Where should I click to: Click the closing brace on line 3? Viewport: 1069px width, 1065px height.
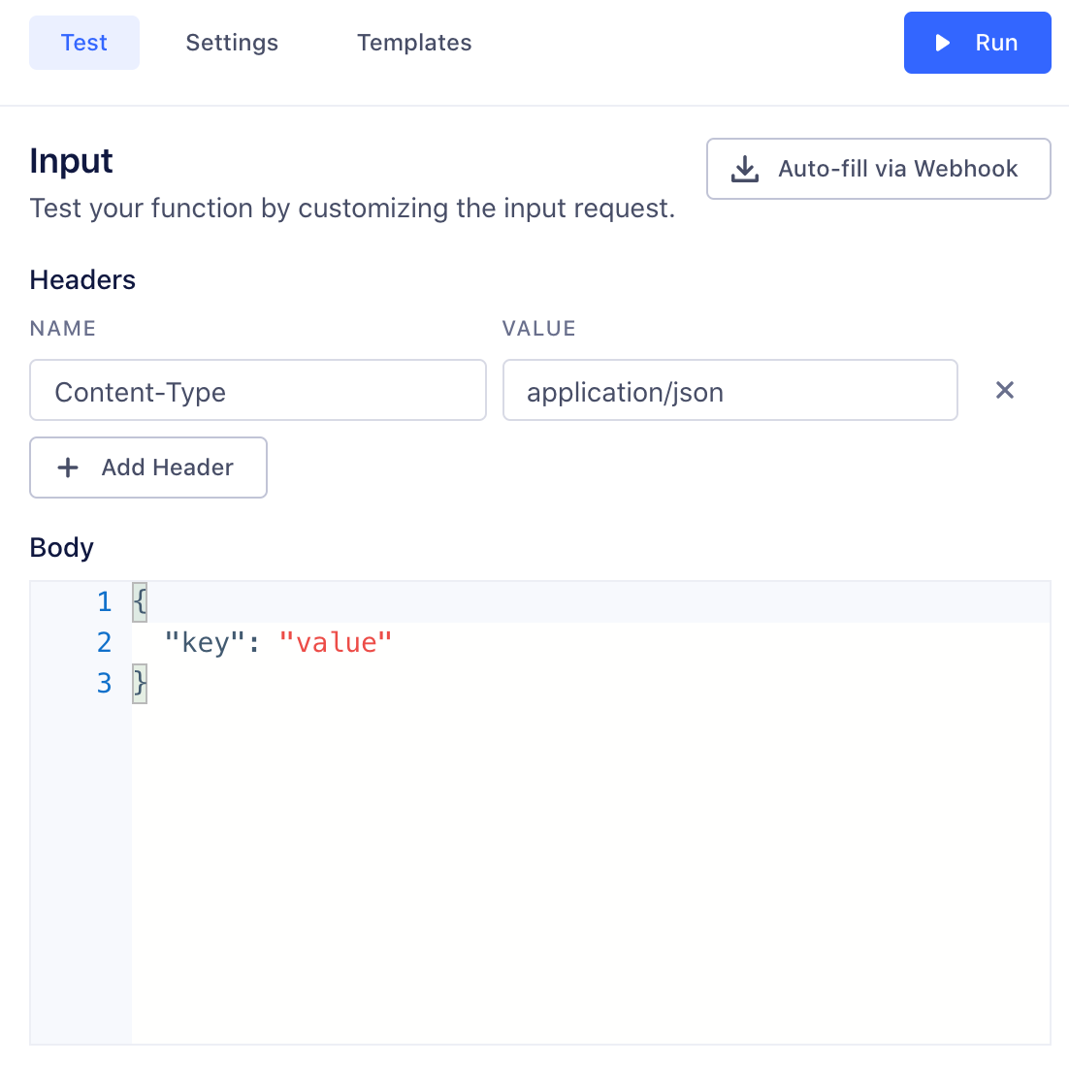pos(139,683)
